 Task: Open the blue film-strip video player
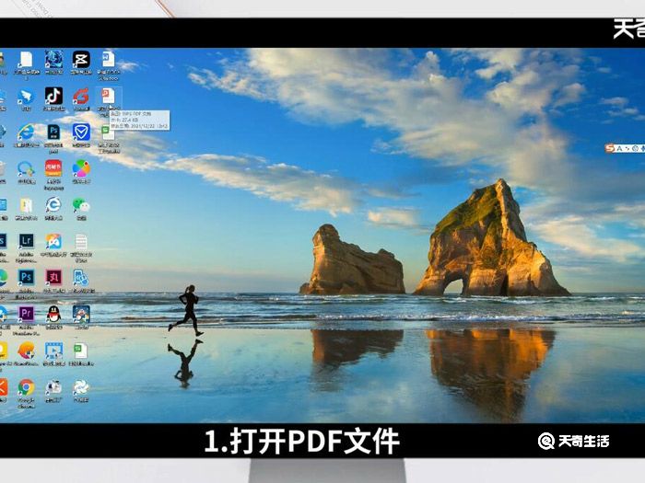pos(53,351)
